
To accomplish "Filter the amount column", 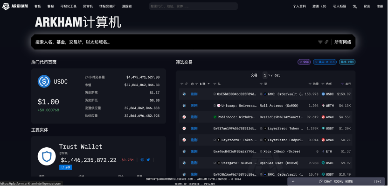I will [x=310, y=84].
